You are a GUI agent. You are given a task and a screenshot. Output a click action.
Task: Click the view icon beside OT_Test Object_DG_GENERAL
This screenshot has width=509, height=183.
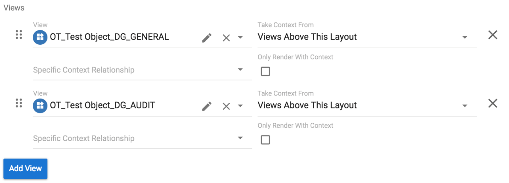tap(40, 37)
